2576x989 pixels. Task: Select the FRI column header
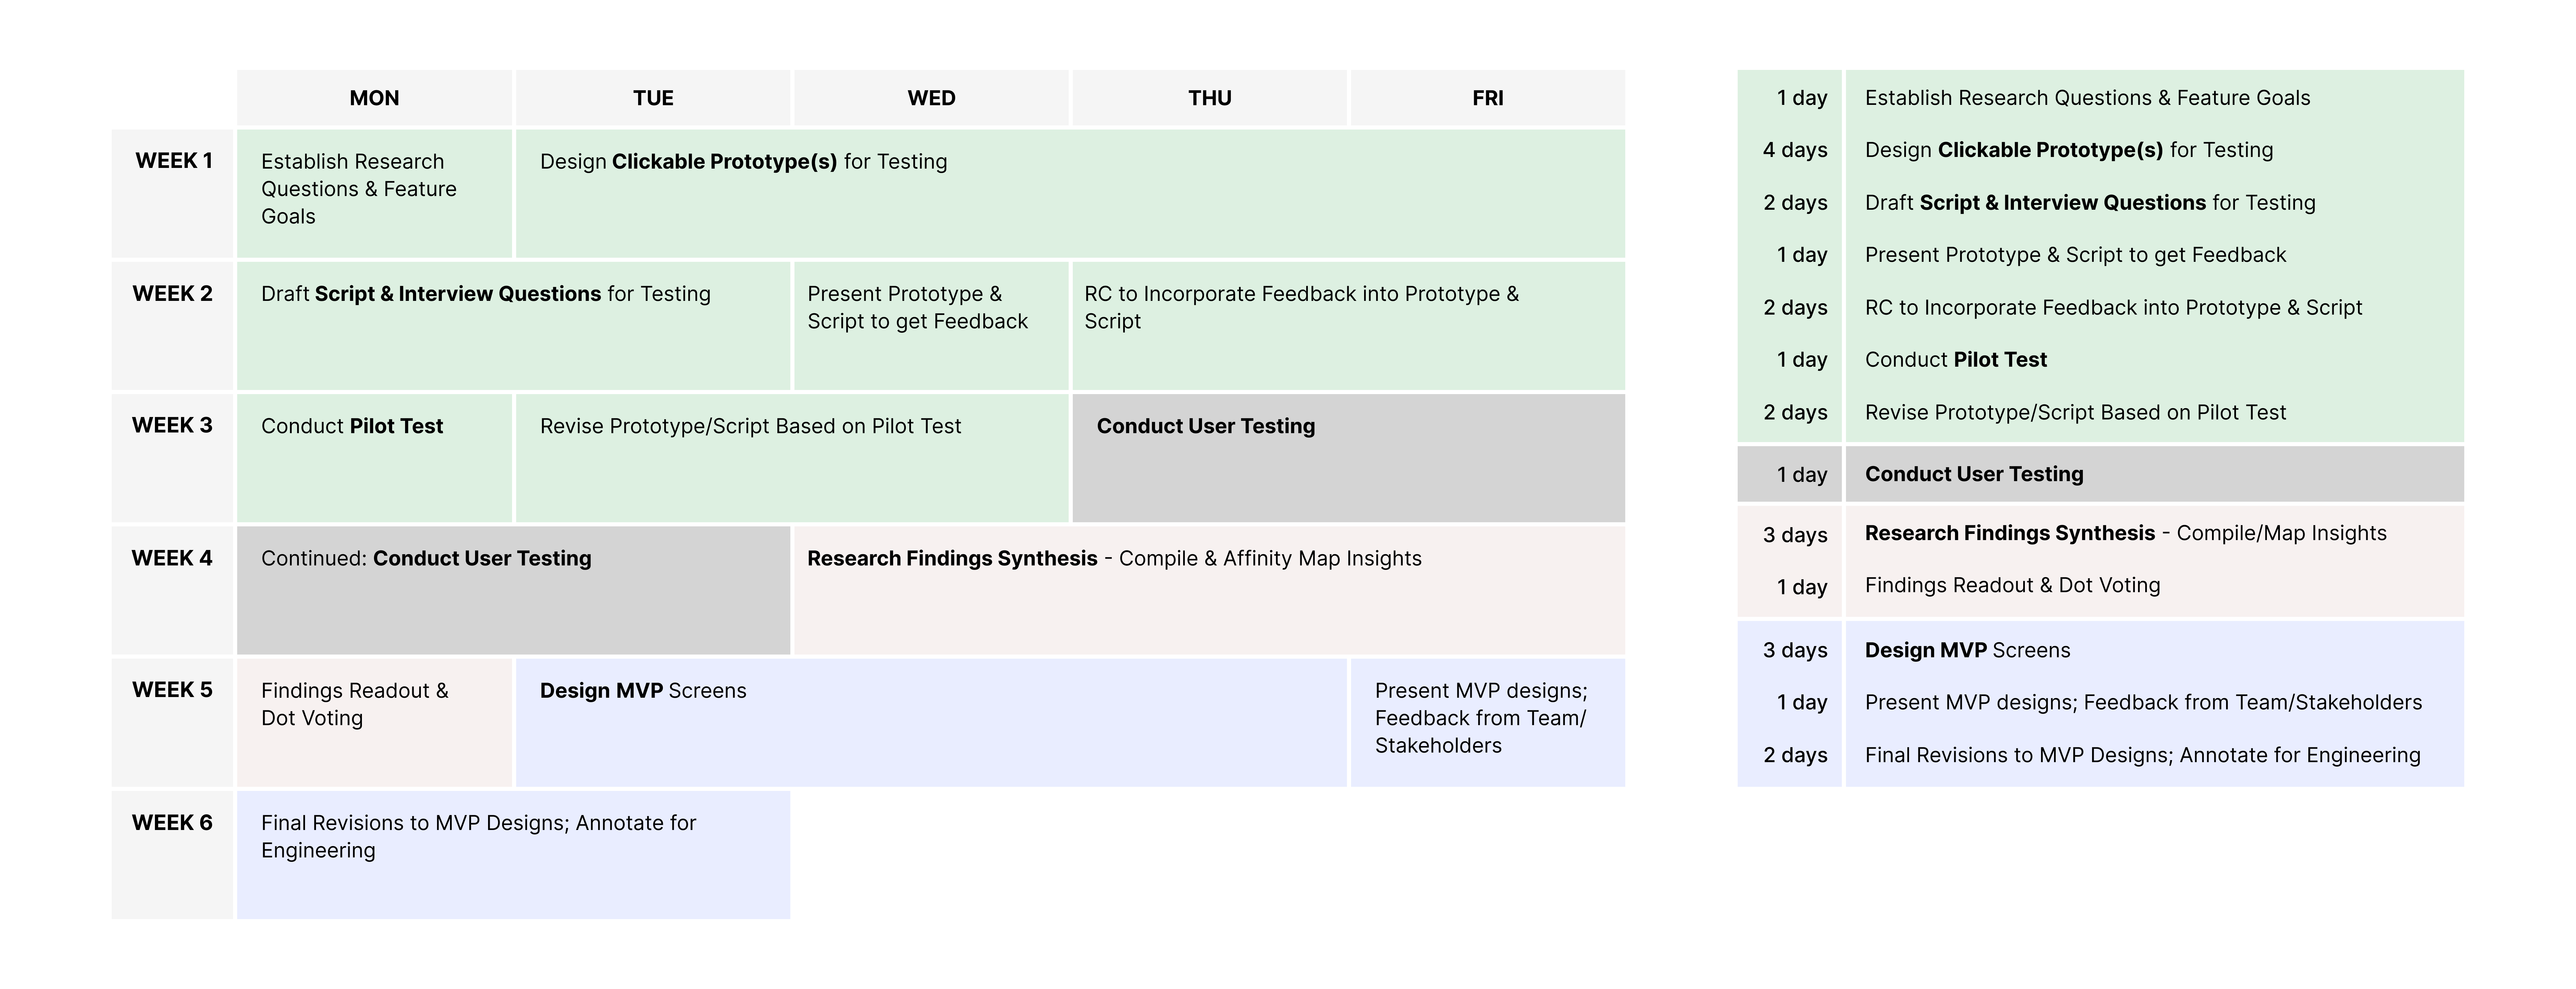click(1488, 98)
